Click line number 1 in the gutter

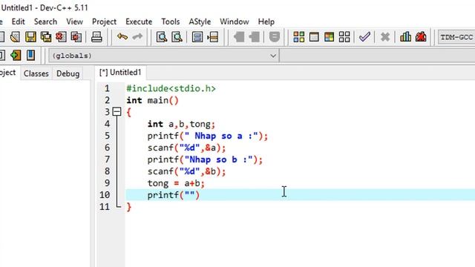coord(107,88)
